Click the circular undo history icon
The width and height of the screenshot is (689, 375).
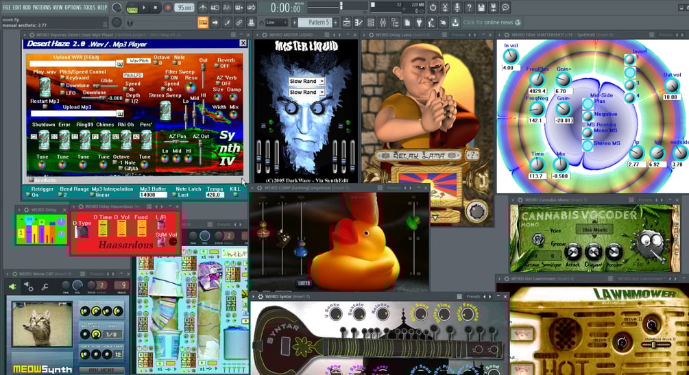pos(433,8)
